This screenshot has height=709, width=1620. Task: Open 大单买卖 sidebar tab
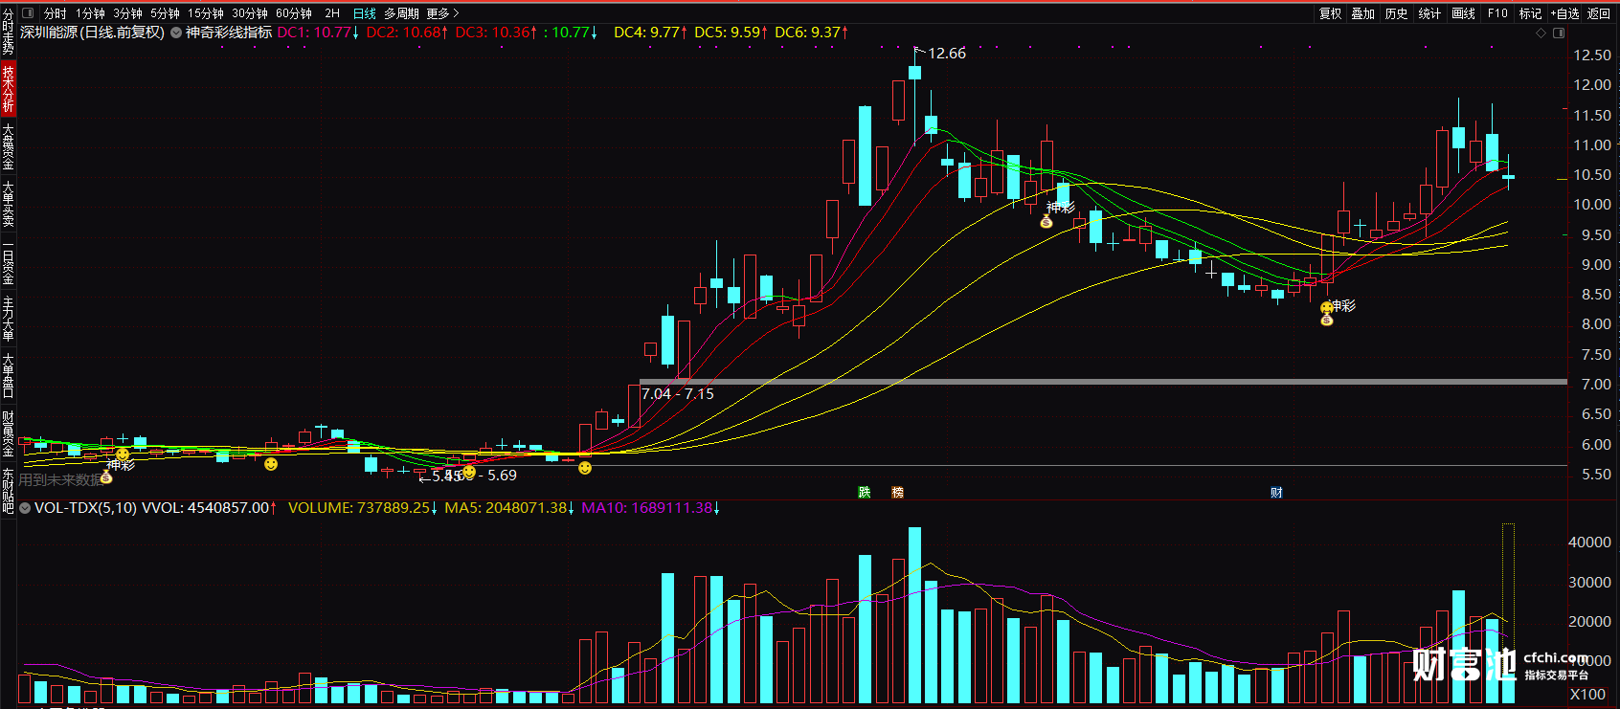tap(8, 204)
